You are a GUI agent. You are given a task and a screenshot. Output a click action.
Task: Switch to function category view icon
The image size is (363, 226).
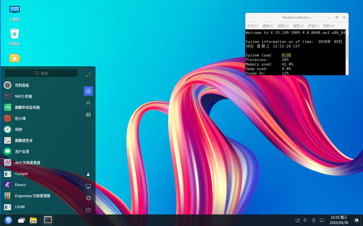tap(88, 115)
